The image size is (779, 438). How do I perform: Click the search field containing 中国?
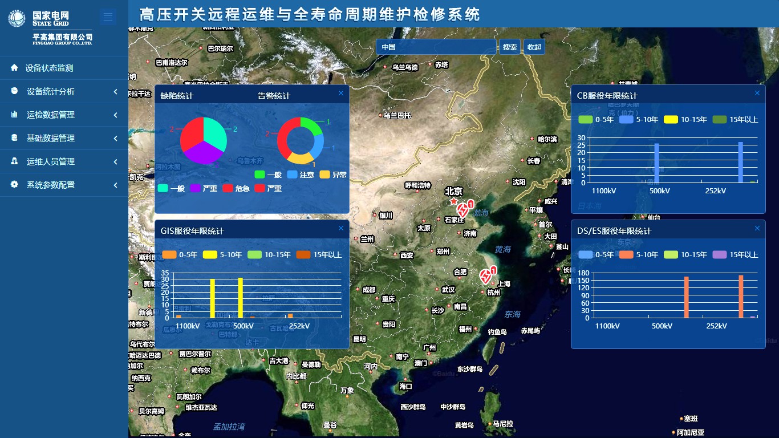click(x=436, y=47)
